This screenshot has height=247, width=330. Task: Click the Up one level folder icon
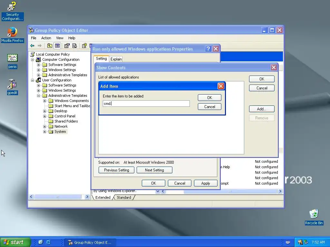point(50,46)
